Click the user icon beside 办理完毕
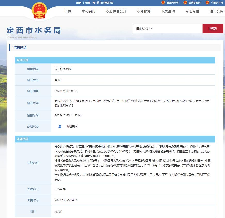Image resolution: width=225 pixels, height=218 pixels. click(x=60, y=126)
